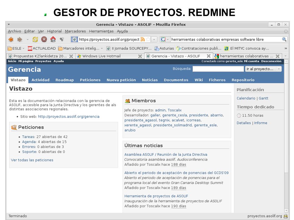This screenshot has width=294, height=220.
Task: Open the Marcadores menu
Action: pos(75,31)
